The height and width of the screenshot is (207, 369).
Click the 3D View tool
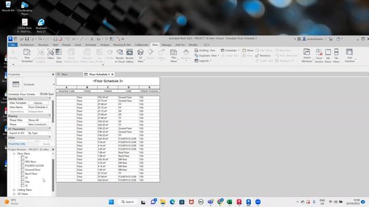[x=141, y=56]
